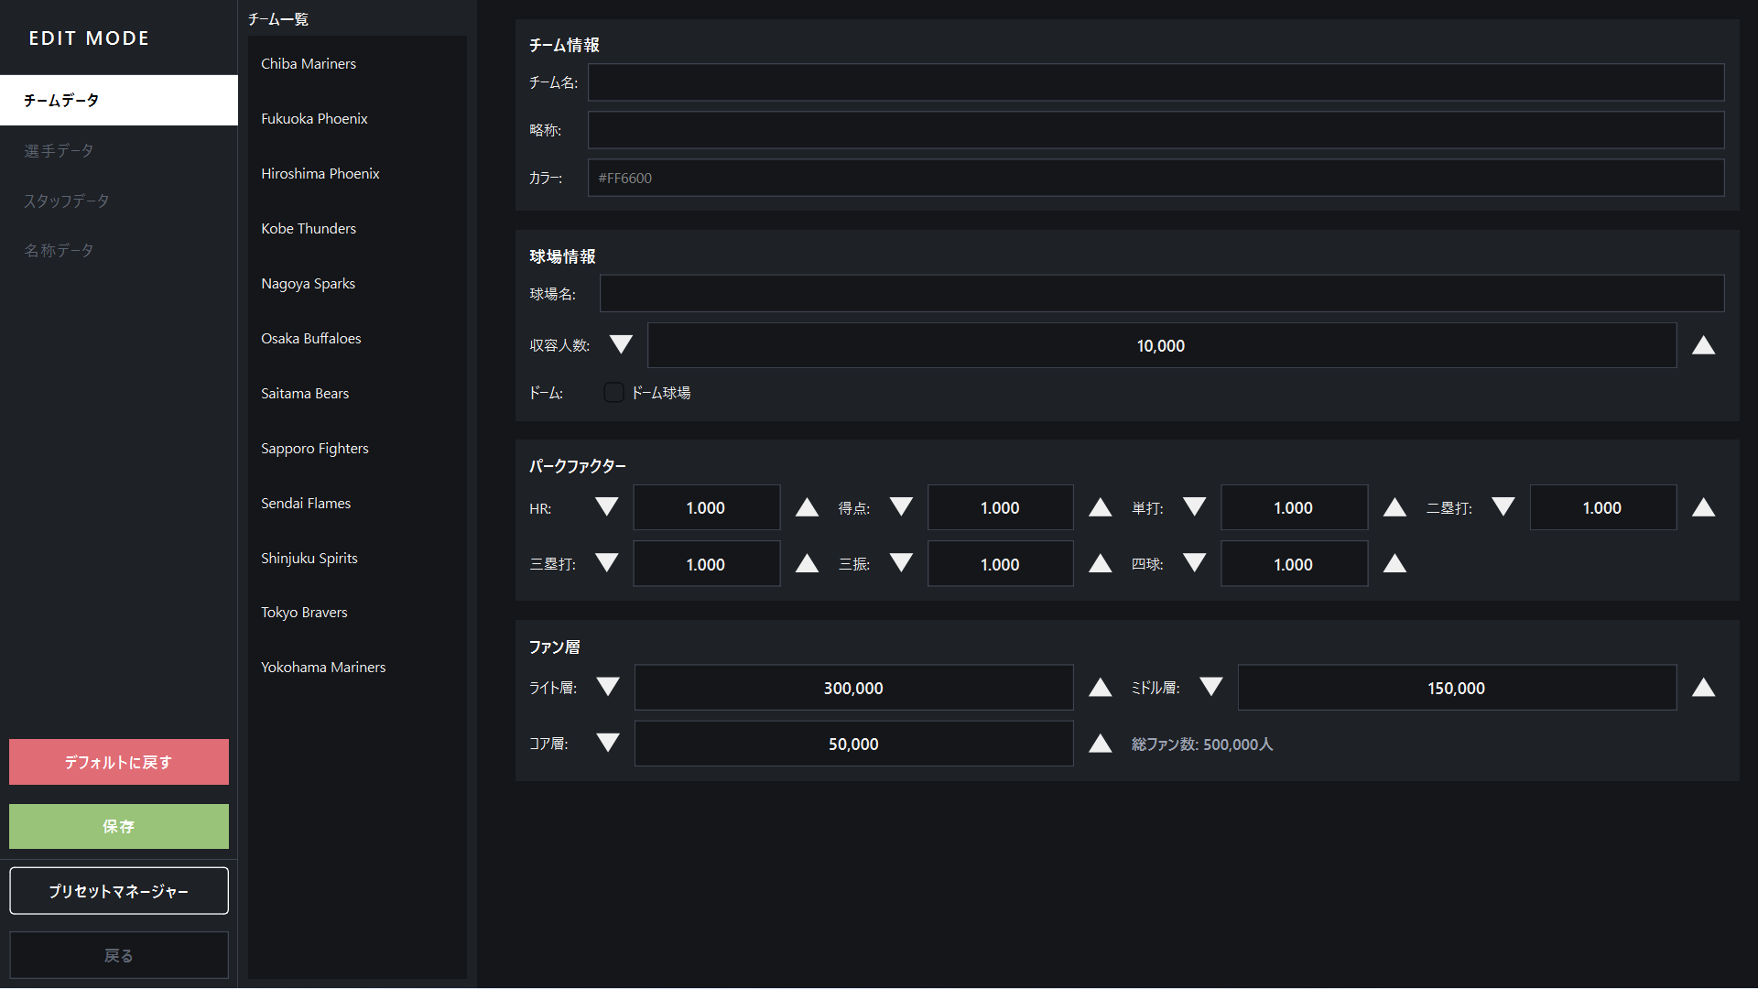
Task: Open プリセットマネージャー
Action: pyautogui.click(x=119, y=891)
